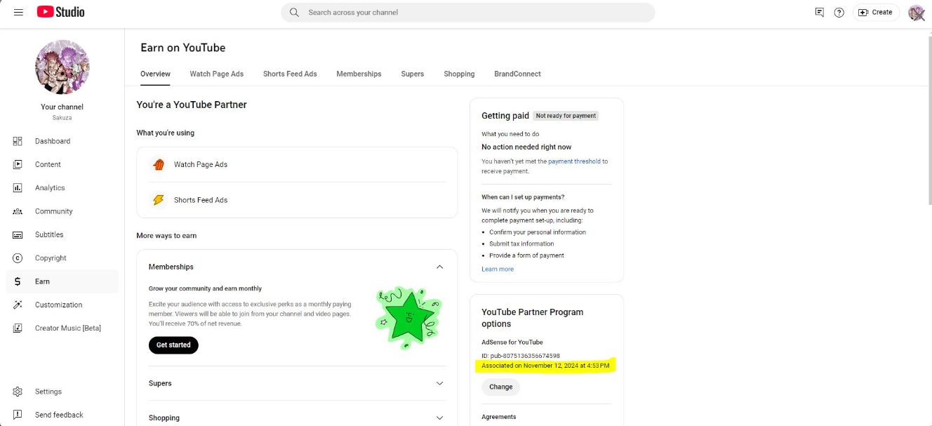Screen dimensions: 932x426
Task: Click Get started for Memberships
Action: [x=173, y=345]
